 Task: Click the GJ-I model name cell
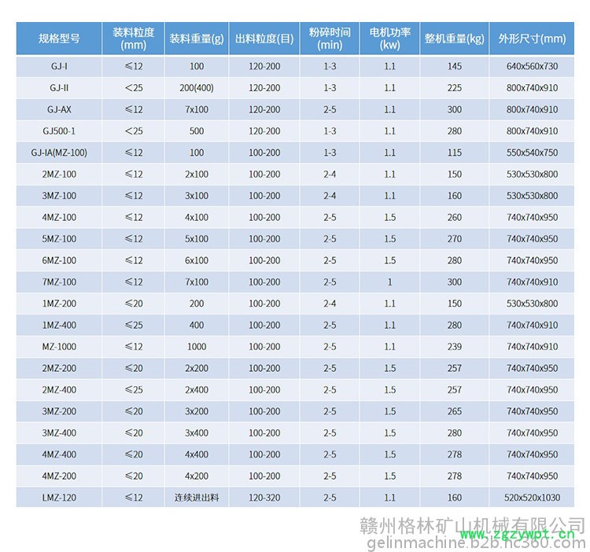59,66
